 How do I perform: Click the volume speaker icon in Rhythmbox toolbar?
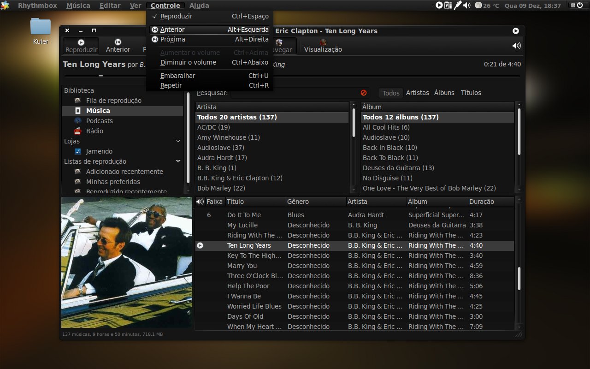click(x=516, y=46)
